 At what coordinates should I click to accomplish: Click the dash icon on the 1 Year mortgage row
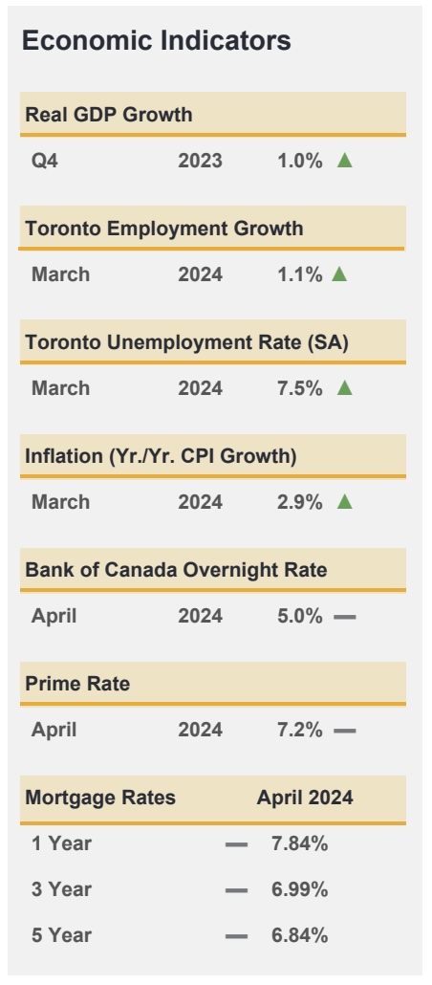pyautogui.click(x=236, y=845)
